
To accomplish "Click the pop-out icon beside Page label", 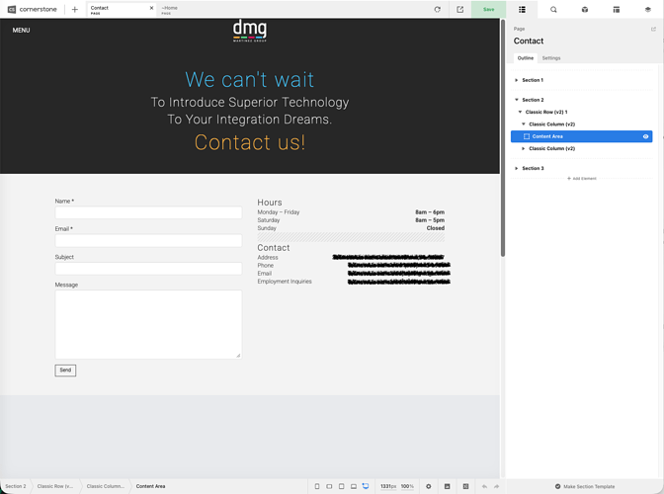I will (x=653, y=30).
